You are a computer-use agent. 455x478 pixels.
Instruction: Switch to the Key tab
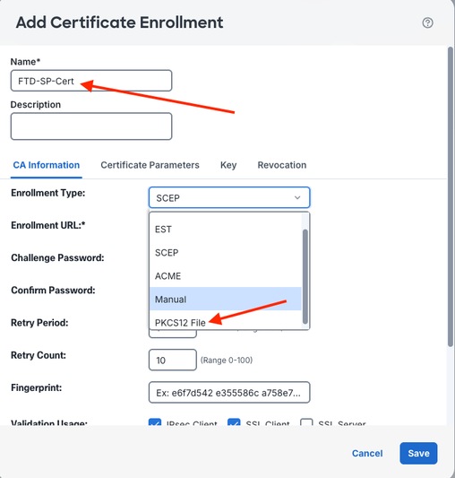[x=228, y=165]
